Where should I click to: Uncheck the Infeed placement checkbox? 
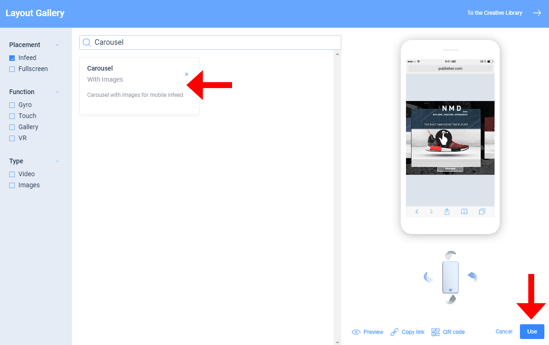[x=12, y=58]
